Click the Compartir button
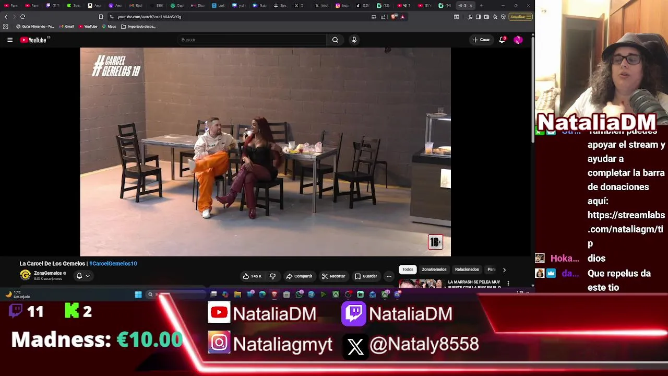This screenshot has height=376, width=668. (x=299, y=276)
